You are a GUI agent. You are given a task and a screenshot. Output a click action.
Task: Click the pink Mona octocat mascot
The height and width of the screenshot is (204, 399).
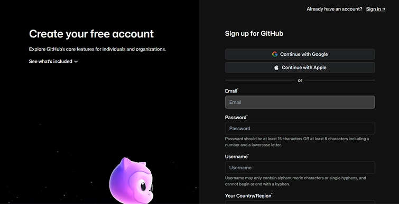(131, 181)
